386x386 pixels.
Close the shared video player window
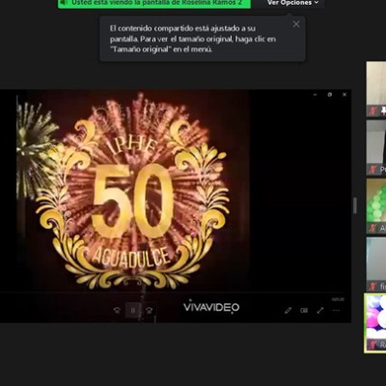(x=345, y=95)
